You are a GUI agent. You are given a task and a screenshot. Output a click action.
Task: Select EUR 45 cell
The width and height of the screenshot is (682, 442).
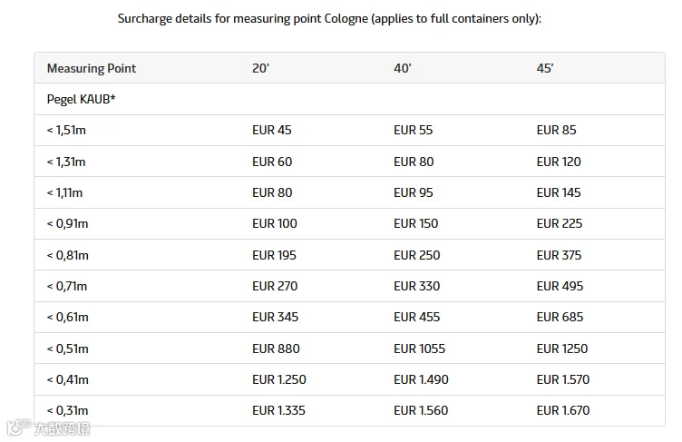pos(272,130)
